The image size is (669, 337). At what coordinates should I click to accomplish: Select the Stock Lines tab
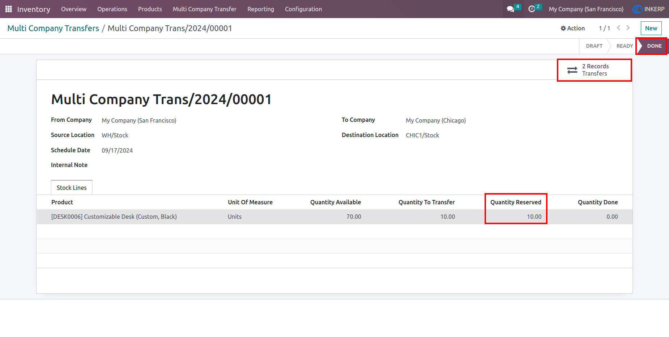pos(72,188)
